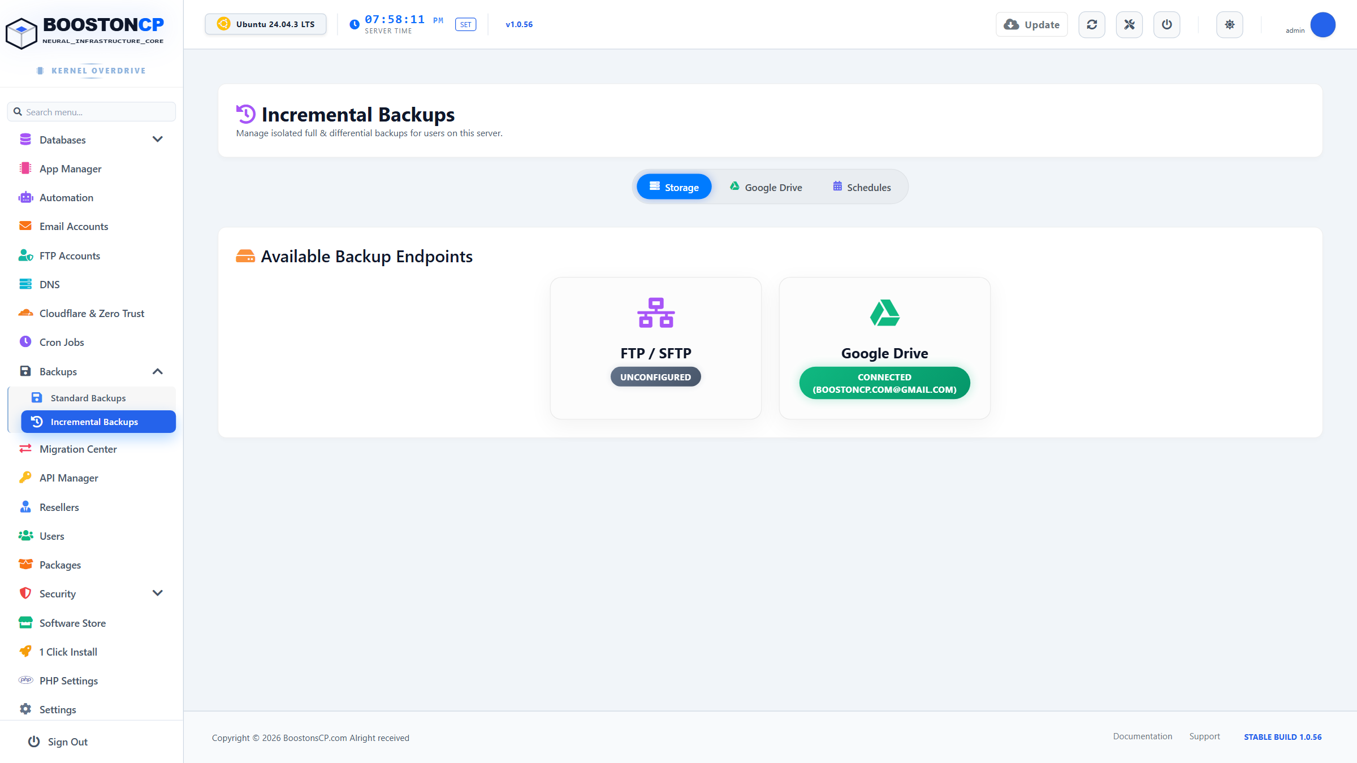Click Sign Out
This screenshot has width=1357, height=763.
coord(58,742)
